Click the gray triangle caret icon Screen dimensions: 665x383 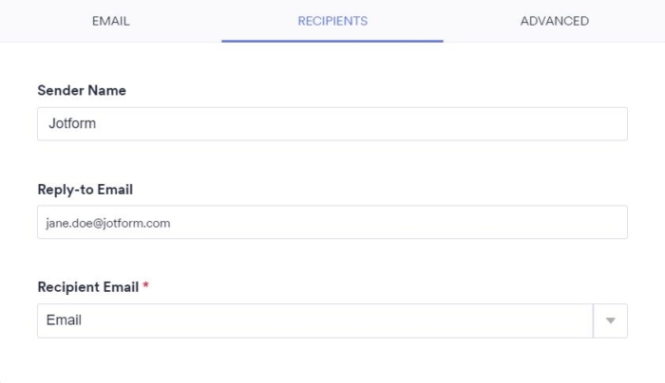(x=611, y=321)
